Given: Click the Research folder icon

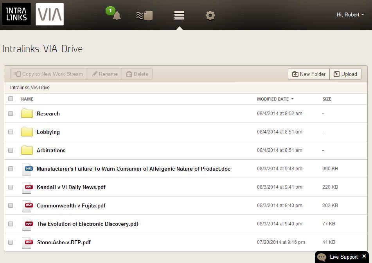Looking at the screenshot, I should point(27,113).
